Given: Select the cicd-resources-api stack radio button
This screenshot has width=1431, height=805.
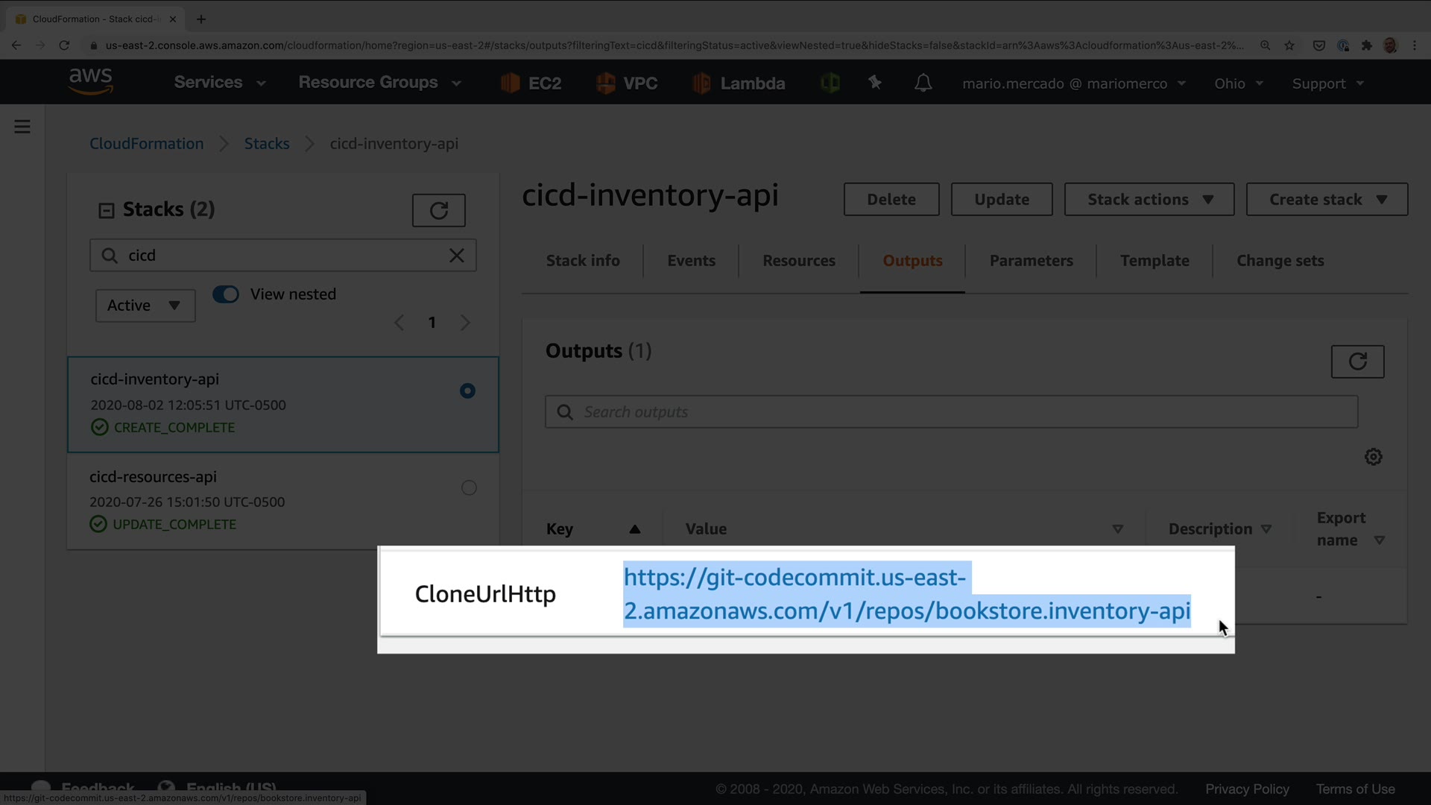Looking at the screenshot, I should point(469,487).
